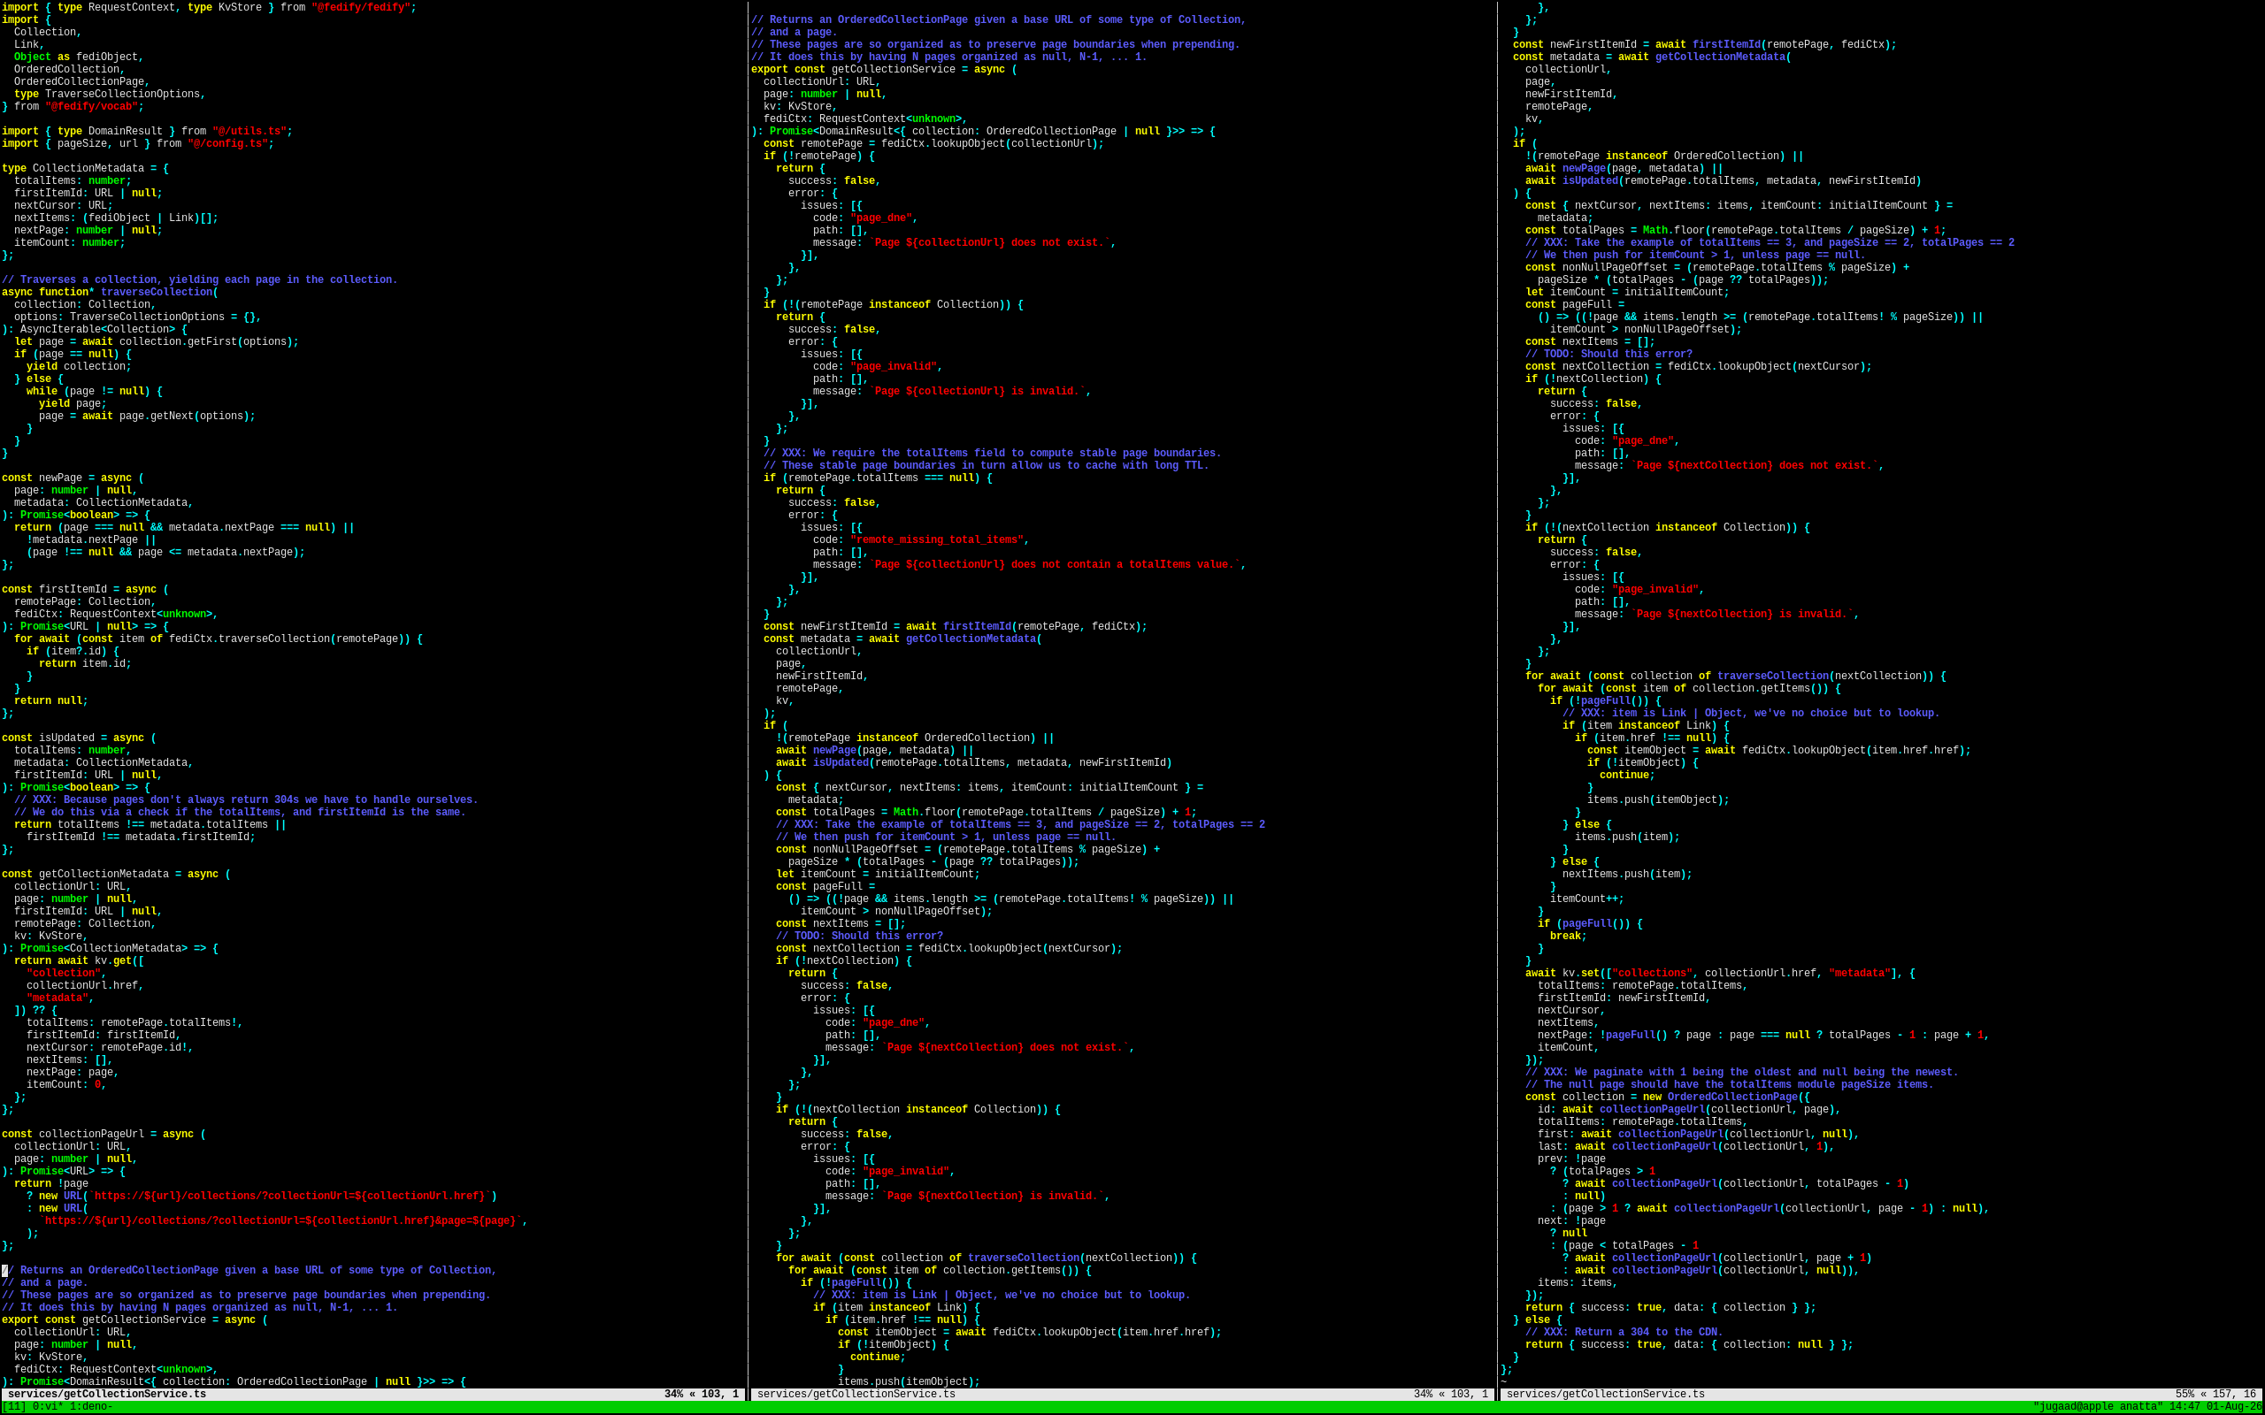Click the right pane position '55% « 157, 16'
Viewport: 2265px width, 1415px height.
pyautogui.click(x=2215, y=1395)
